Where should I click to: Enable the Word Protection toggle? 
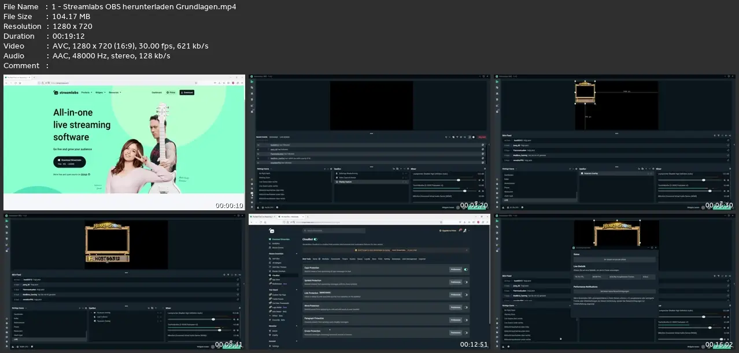coord(466,307)
